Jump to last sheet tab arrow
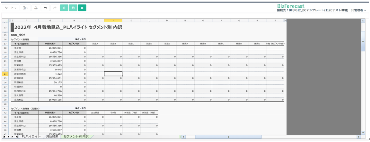This screenshot has height=142, width=370. tap(17, 137)
